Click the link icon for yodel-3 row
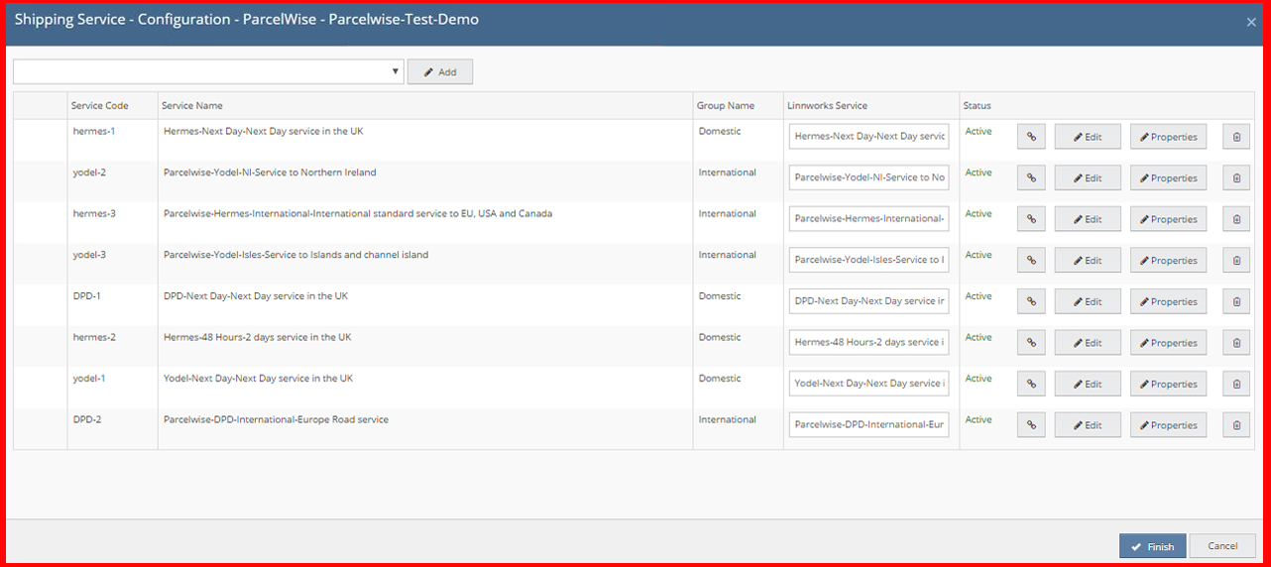Screen dimensions: 1271x567 1031,261
